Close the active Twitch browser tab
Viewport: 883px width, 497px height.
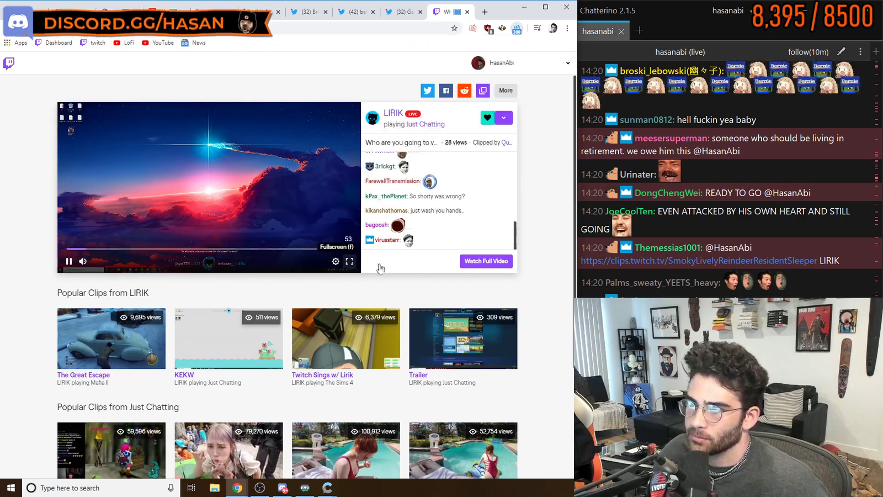[x=467, y=12]
